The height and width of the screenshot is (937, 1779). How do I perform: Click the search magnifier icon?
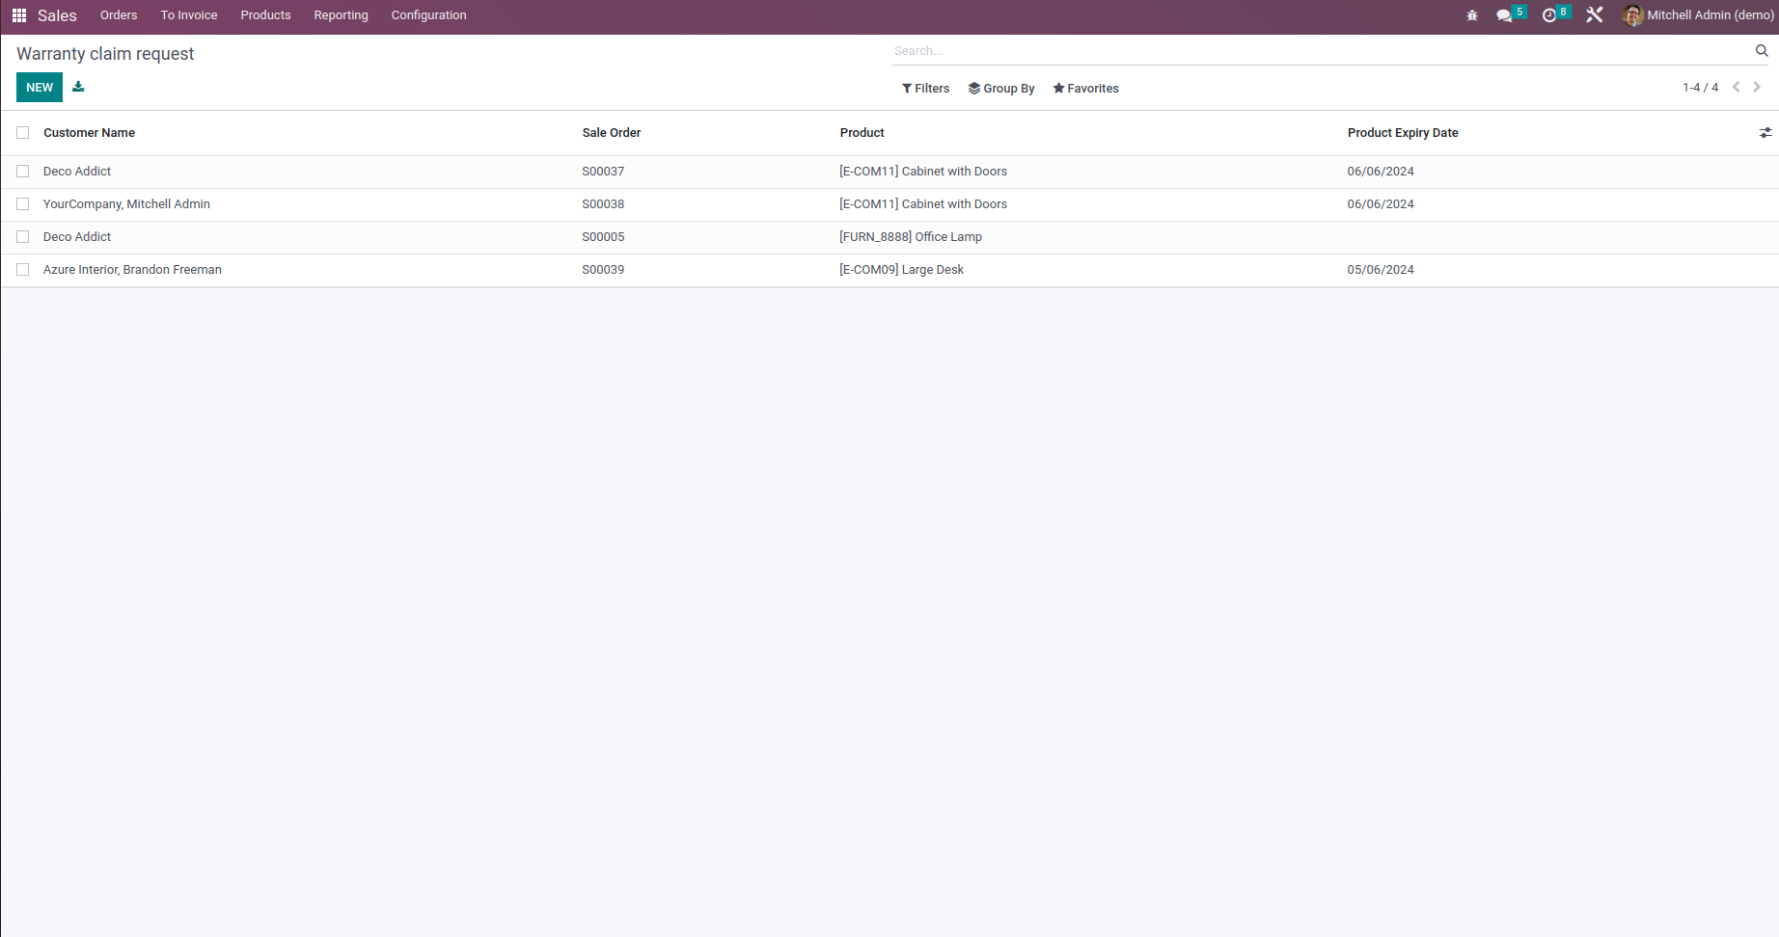(x=1762, y=51)
